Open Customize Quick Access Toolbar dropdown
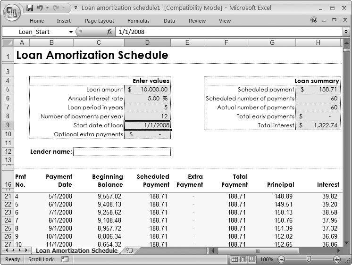The width and height of the screenshot is (352, 265). click(75, 8)
